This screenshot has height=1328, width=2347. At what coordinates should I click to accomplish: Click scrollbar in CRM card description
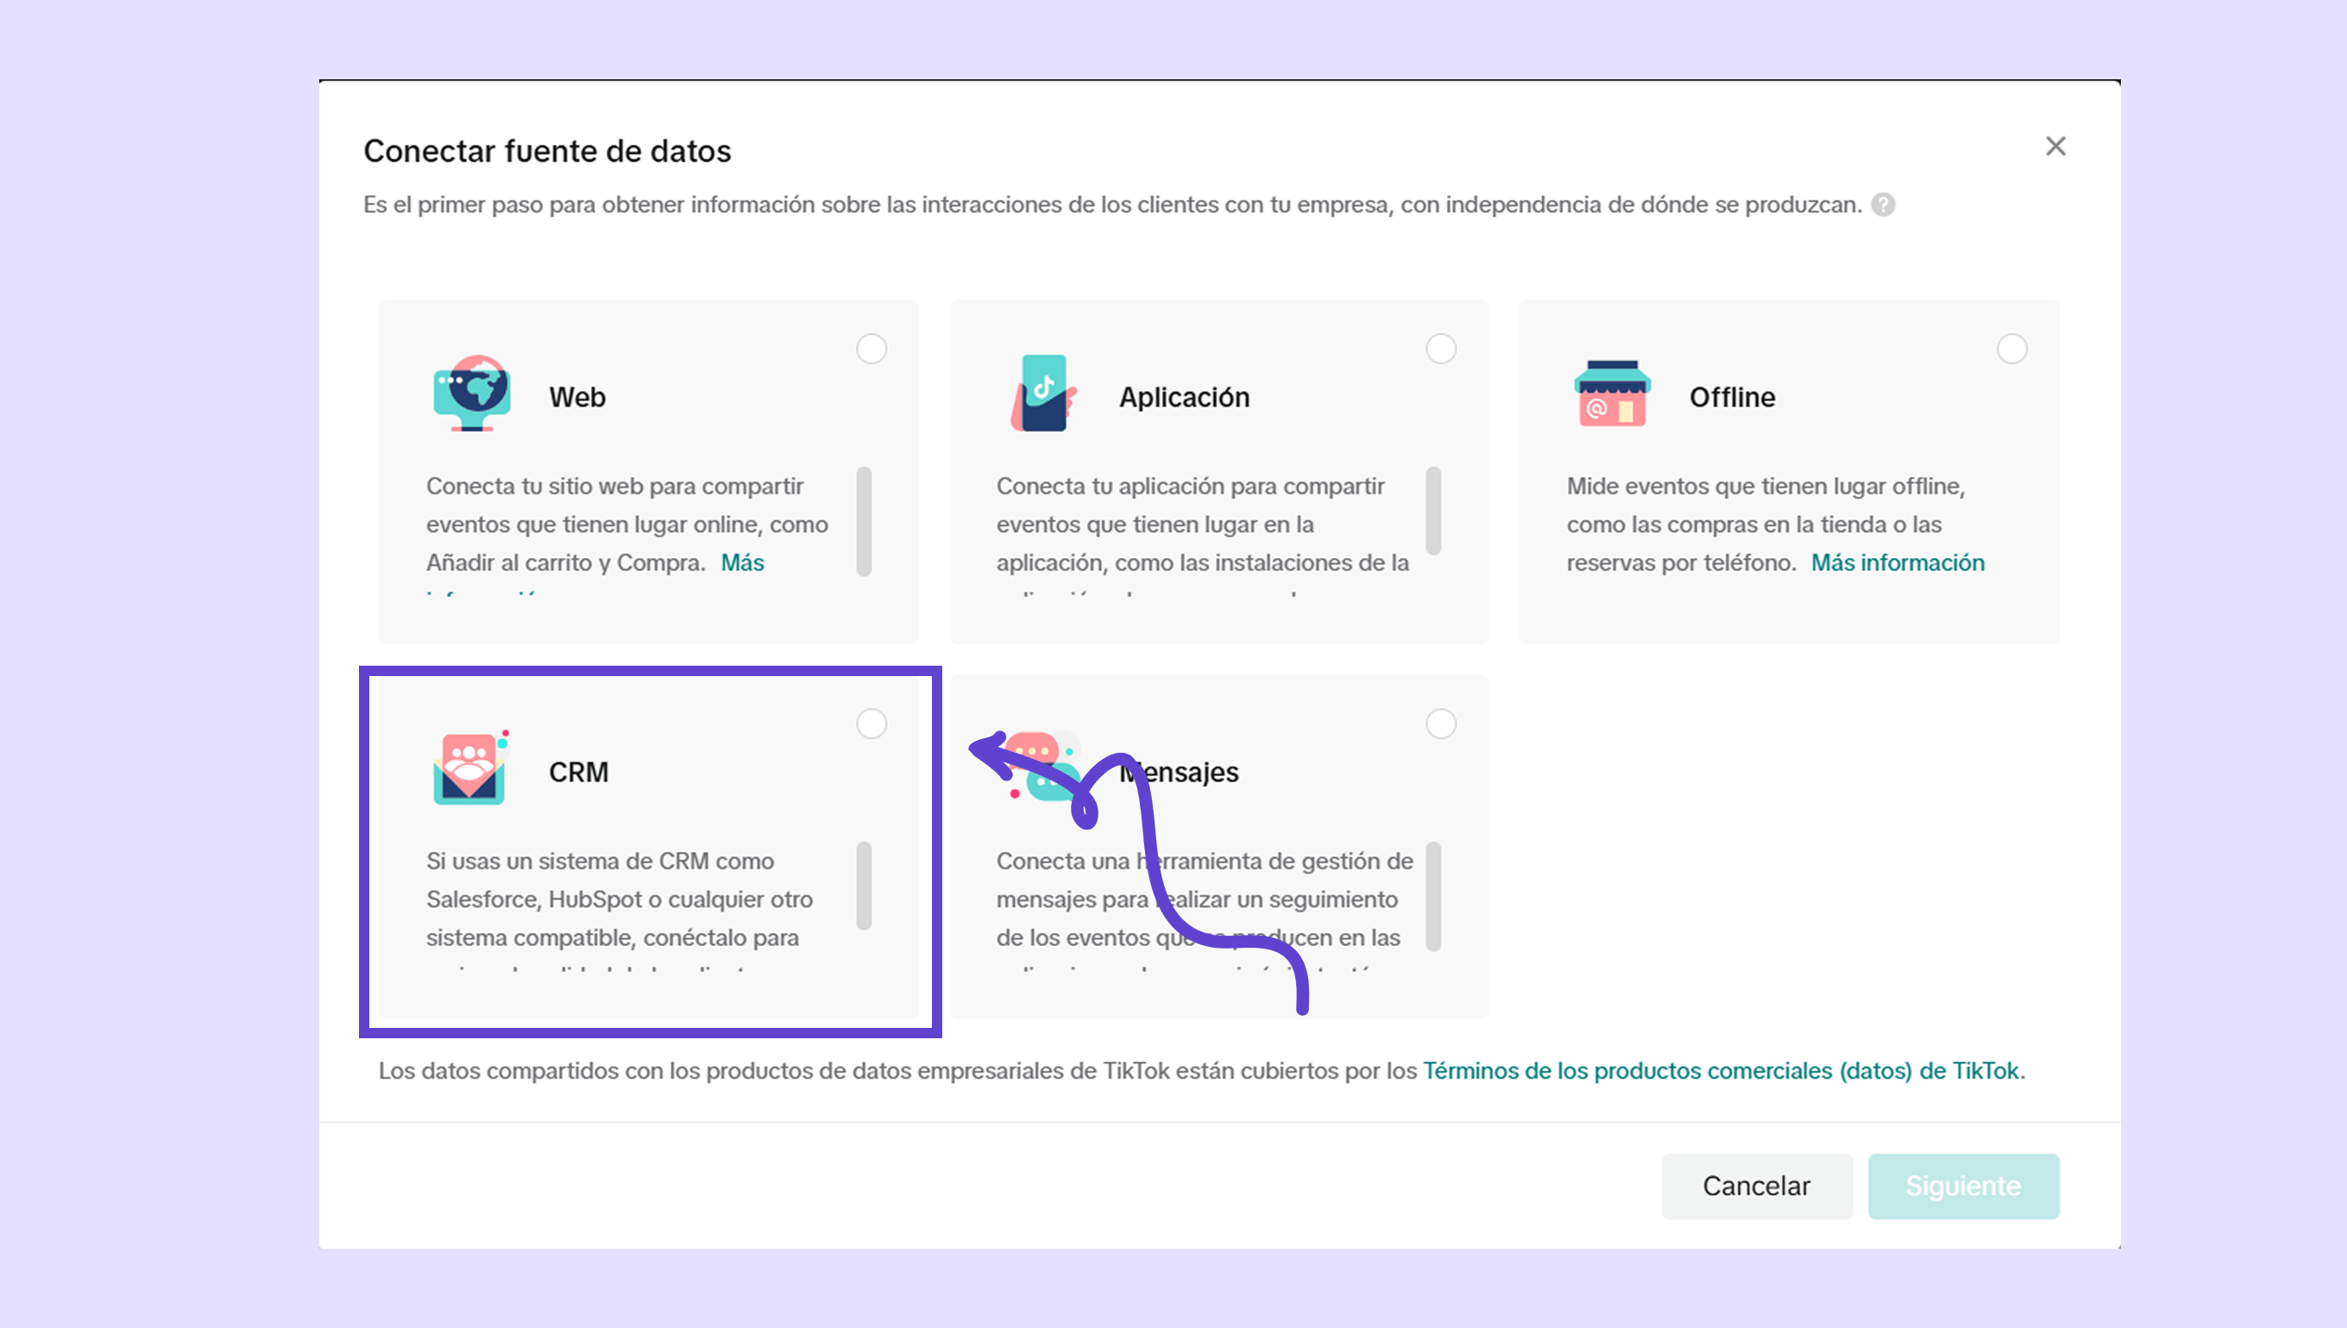[863, 886]
